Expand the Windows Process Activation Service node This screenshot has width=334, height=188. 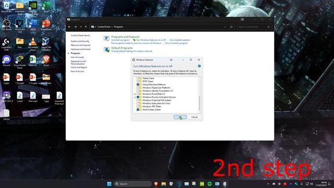click(x=135, y=97)
